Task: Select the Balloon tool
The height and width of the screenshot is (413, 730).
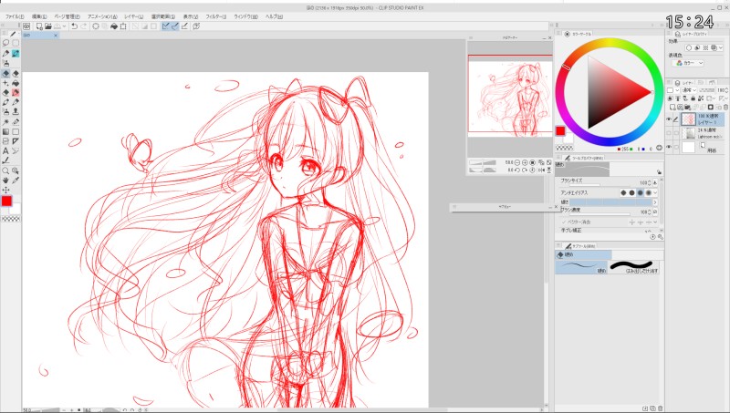Action: coord(16,150)
